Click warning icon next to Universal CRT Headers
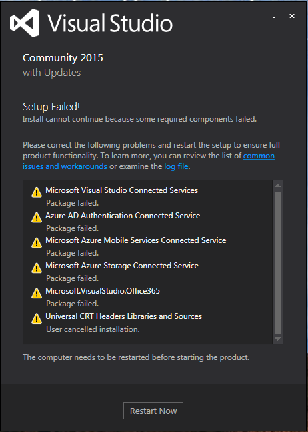The height and width of the screenshot is (432, 308). [x=37, y=318]
